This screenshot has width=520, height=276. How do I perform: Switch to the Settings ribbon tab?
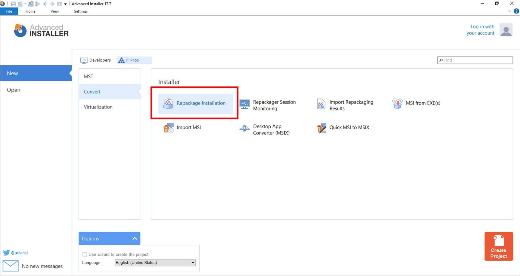click(81, 11)
